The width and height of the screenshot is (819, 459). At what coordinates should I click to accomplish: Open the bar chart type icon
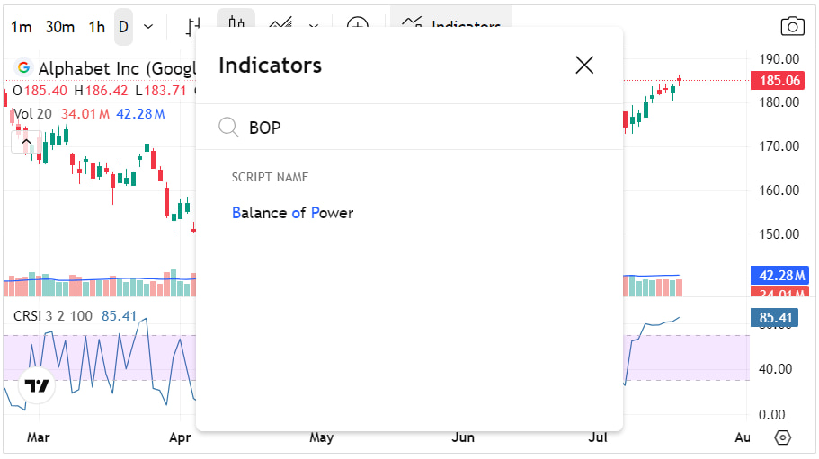193,26
